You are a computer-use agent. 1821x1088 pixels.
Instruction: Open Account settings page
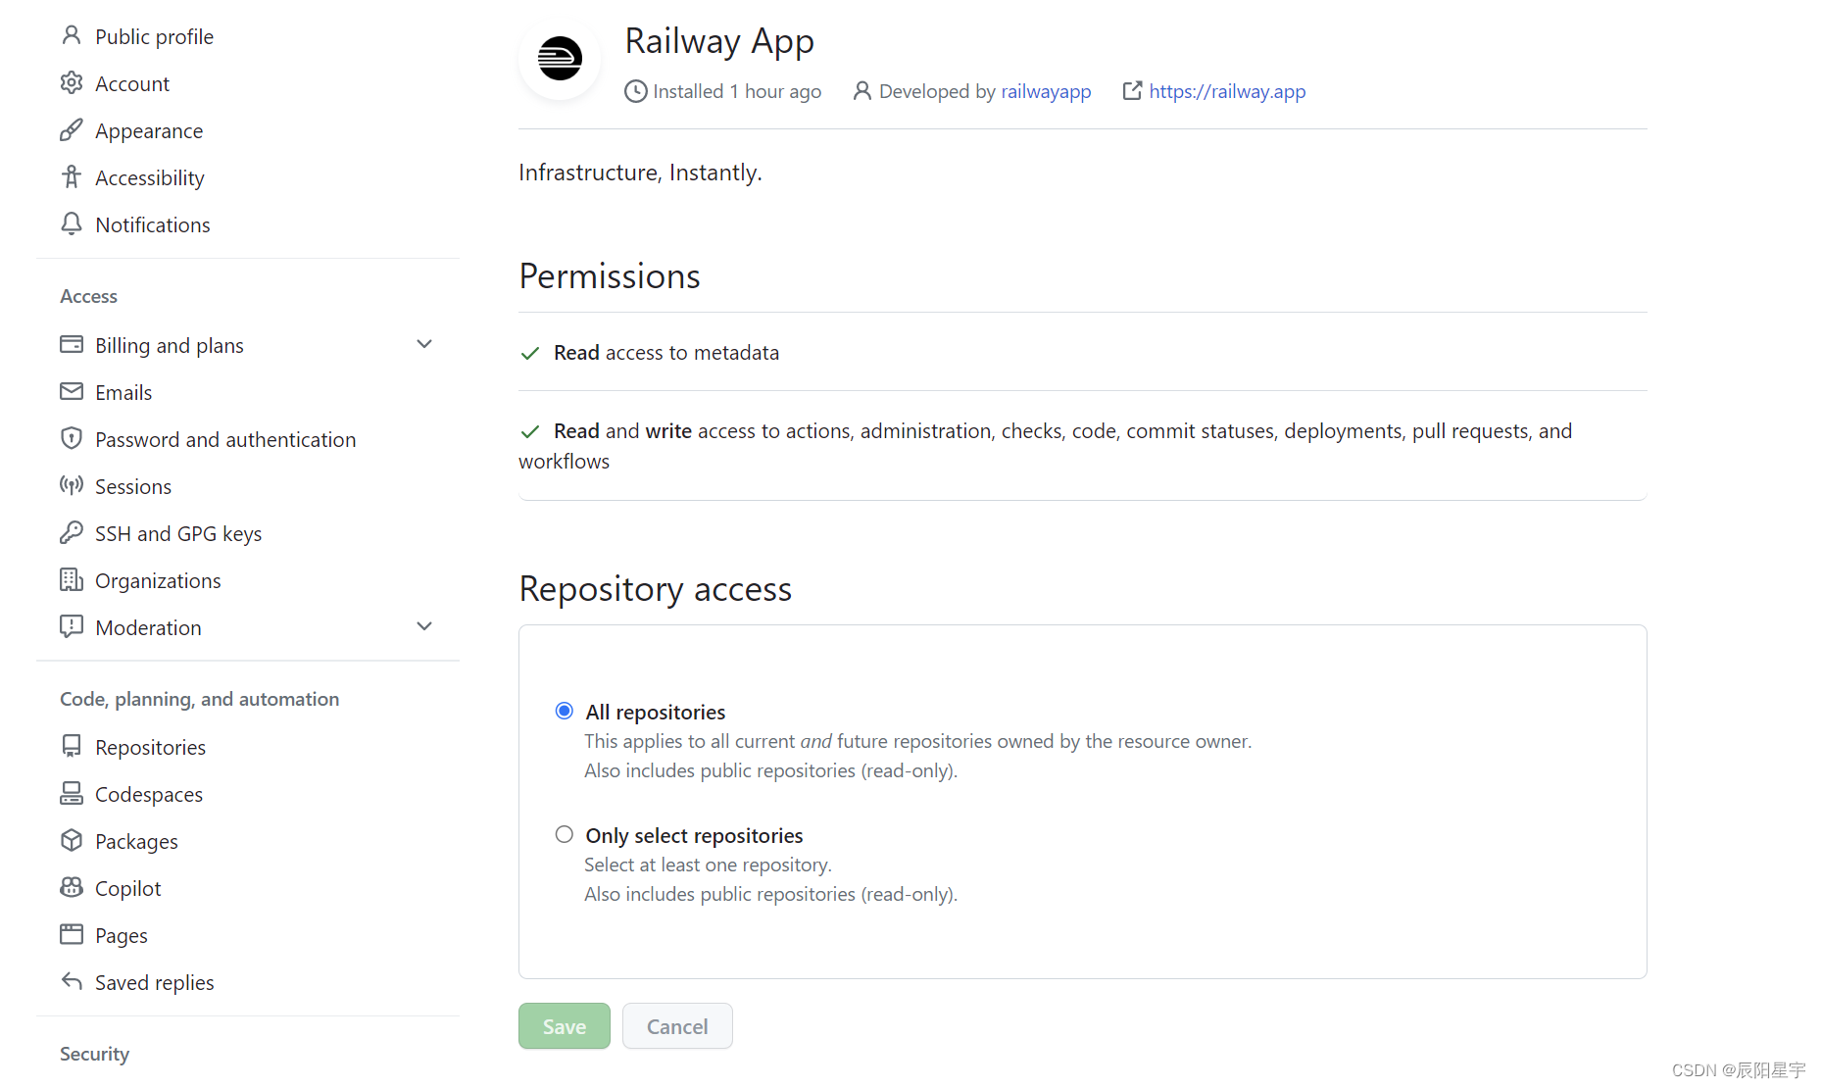(x=132, y=83)
